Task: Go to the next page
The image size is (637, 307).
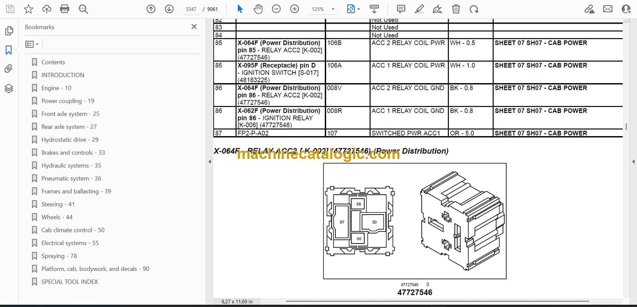Action: 169,9
